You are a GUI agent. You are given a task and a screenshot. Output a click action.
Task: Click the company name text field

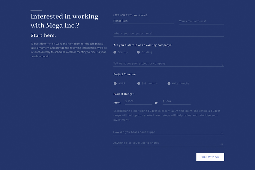click(x=168, y=33)
